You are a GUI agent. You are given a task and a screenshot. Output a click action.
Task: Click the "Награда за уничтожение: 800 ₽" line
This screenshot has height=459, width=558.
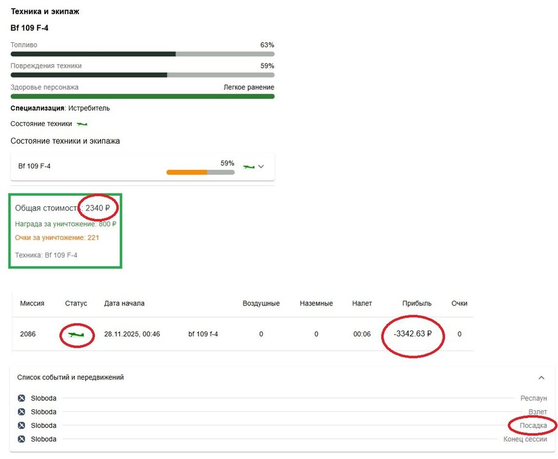pyautogui.click(x=66, y=224)
